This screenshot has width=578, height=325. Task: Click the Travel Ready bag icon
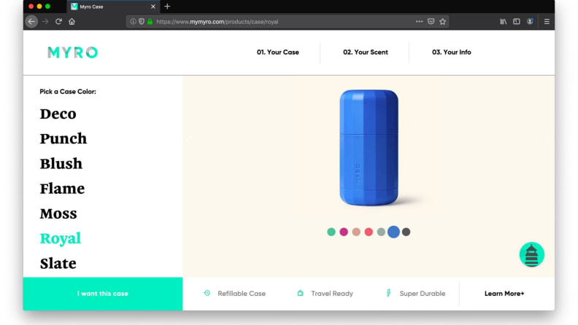coord(301,293)
